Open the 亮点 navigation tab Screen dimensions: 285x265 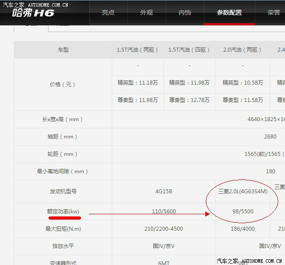tap(108, 12)
